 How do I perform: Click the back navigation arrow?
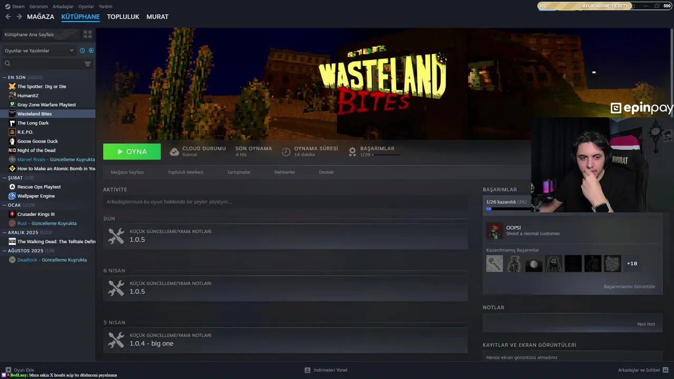(x=8, y=17)
